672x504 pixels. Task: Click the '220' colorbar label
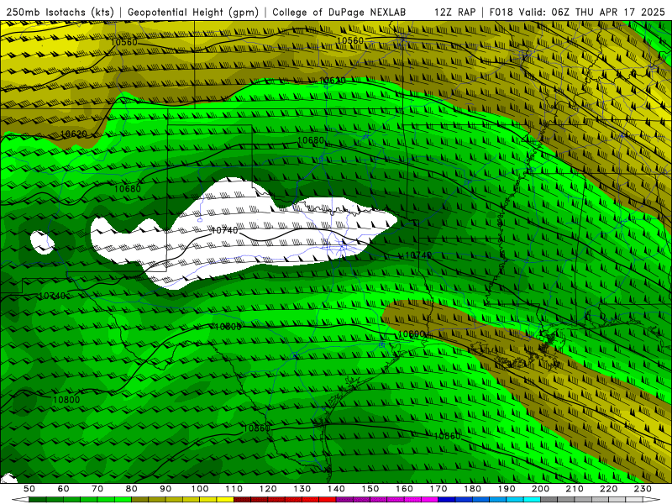click(x=609, y=489)
